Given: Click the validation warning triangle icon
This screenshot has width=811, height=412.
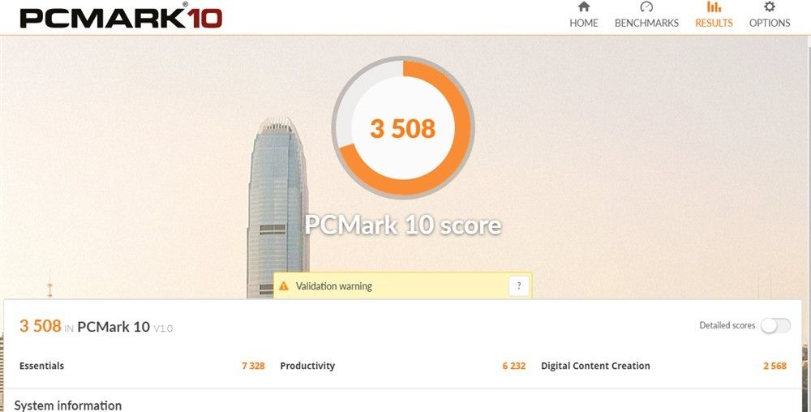Looking at the screenshot, I should coord(284,285).
